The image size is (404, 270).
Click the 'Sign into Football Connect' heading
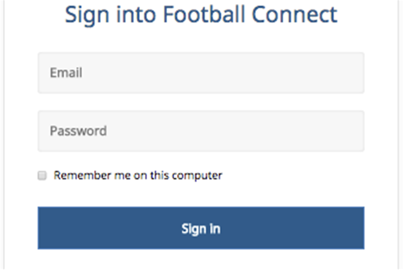pyautogui.click(x=201, y=14)
